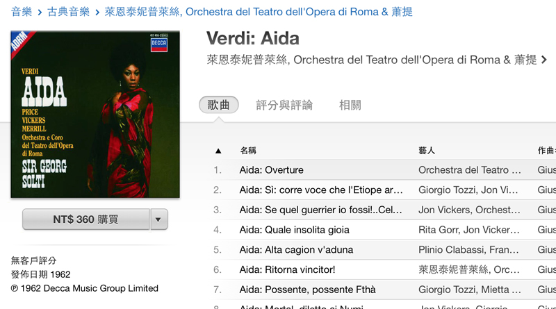The width and height of the screenshot is (556, 309).
Task: Select track Aida: Ritorna vincitor!
Action: 384,269
